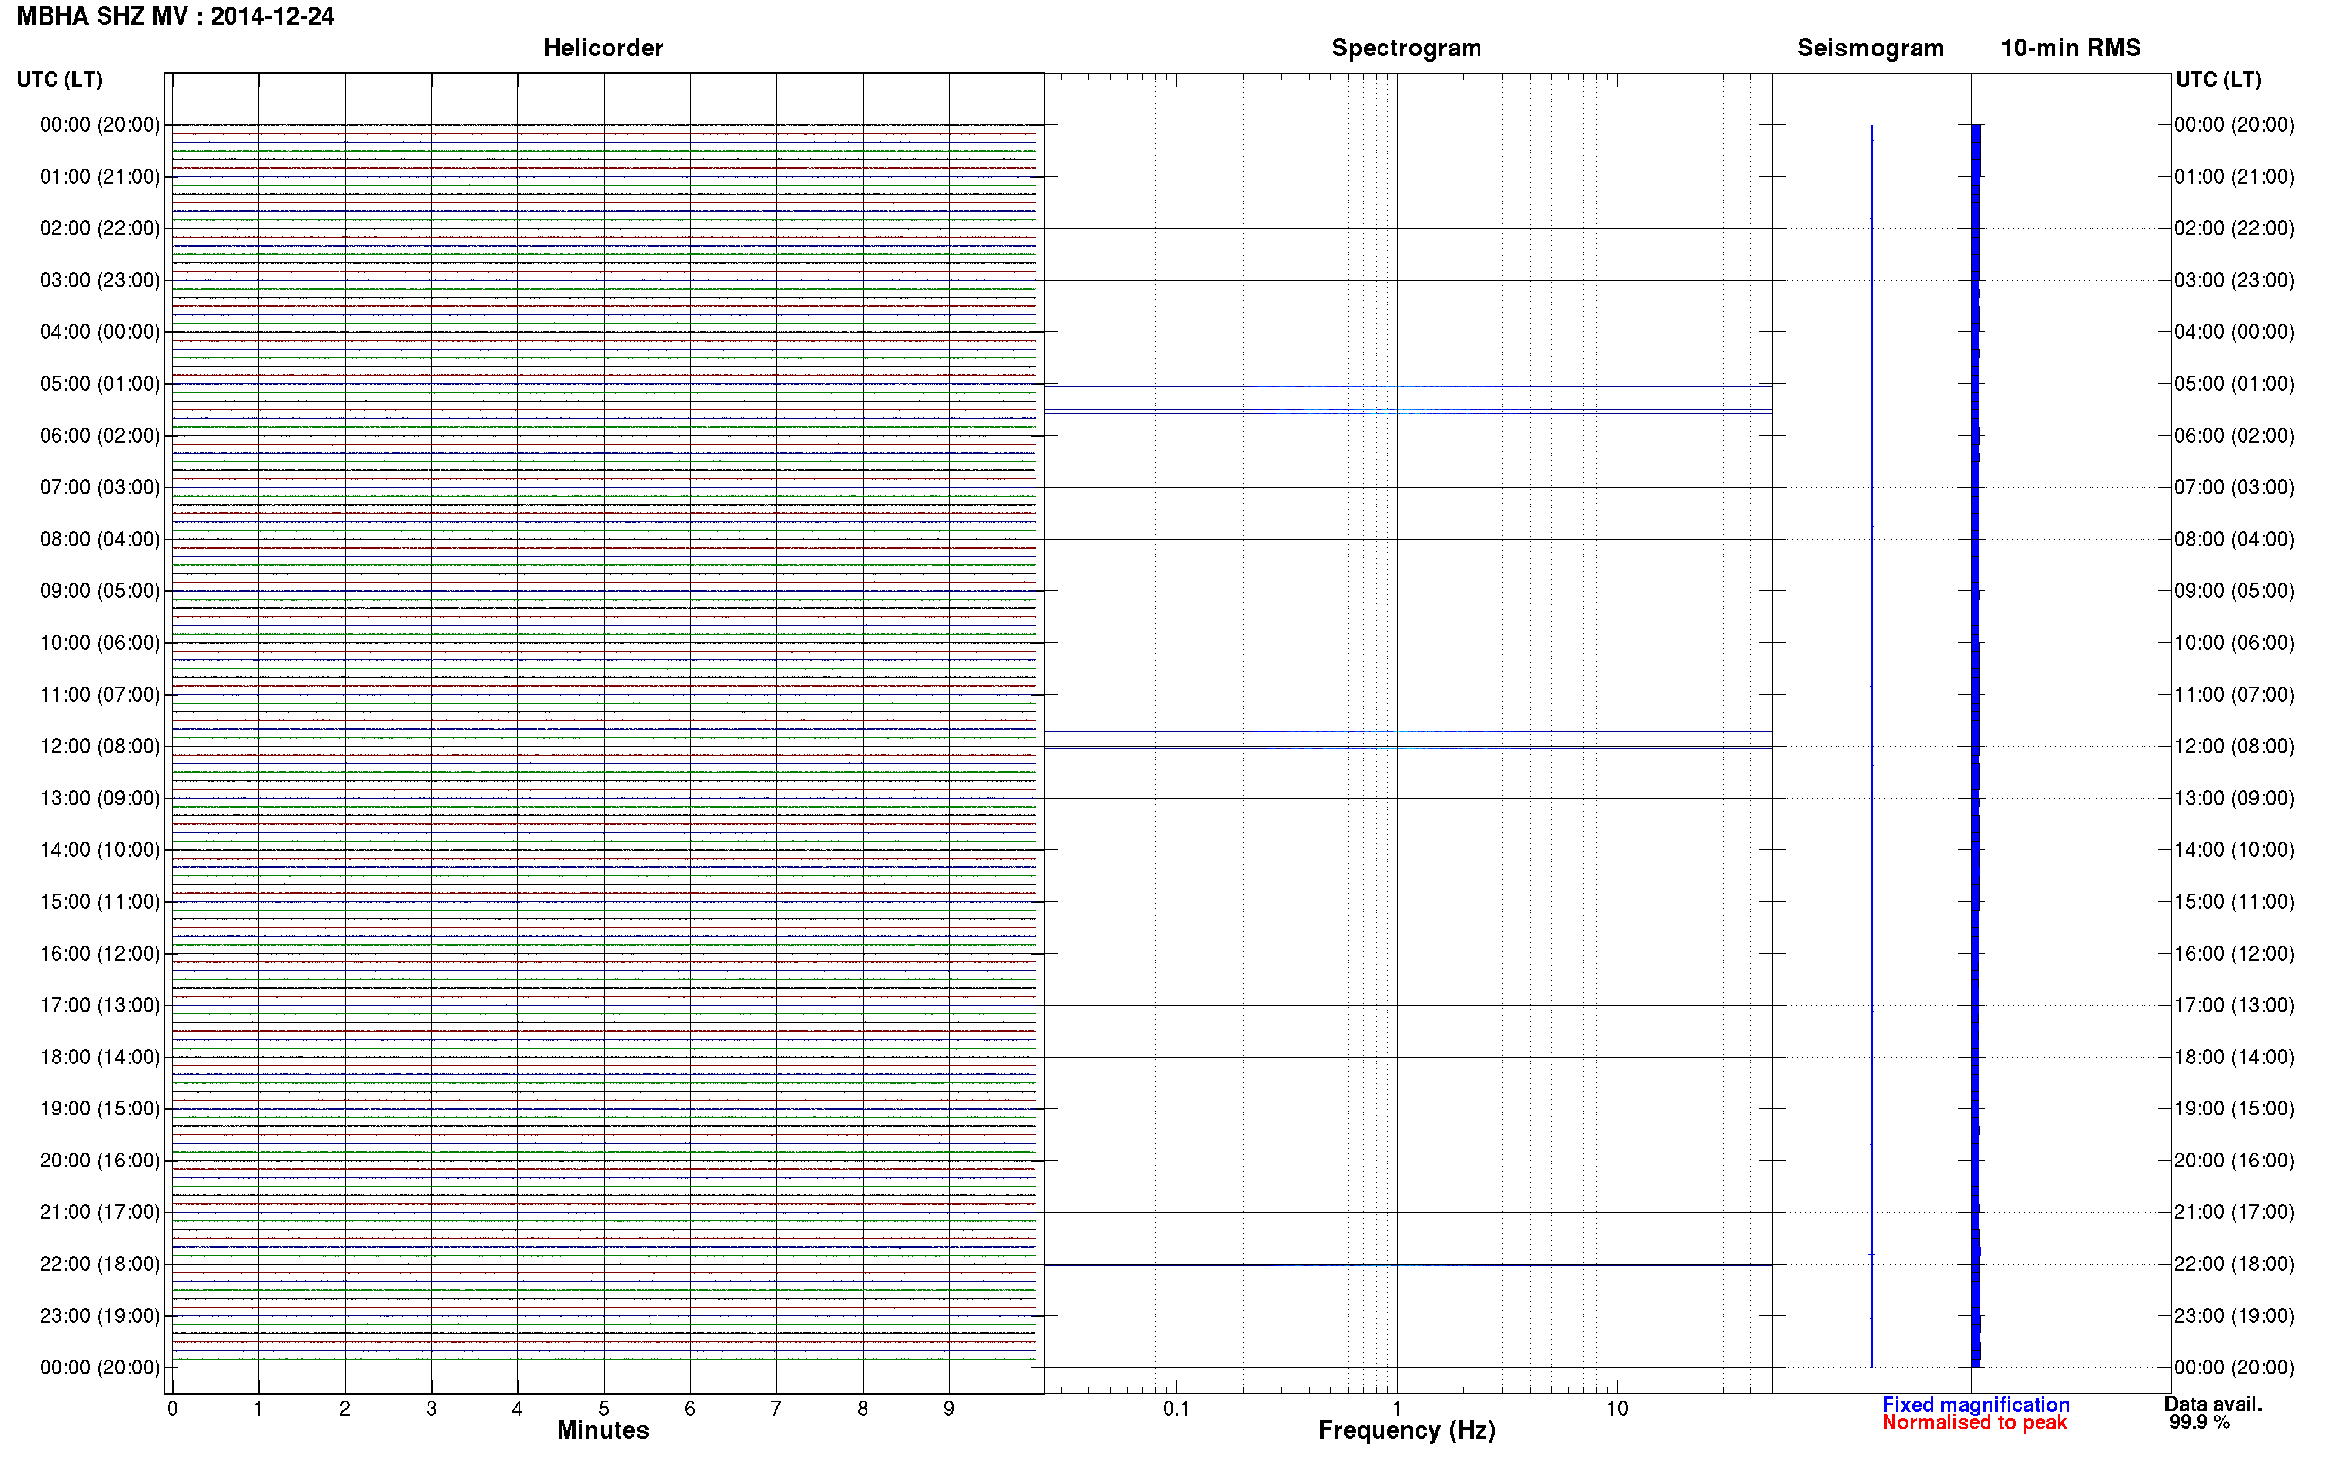Select 09:00 (05:00) on the helicorder time axis

[100, 591]
